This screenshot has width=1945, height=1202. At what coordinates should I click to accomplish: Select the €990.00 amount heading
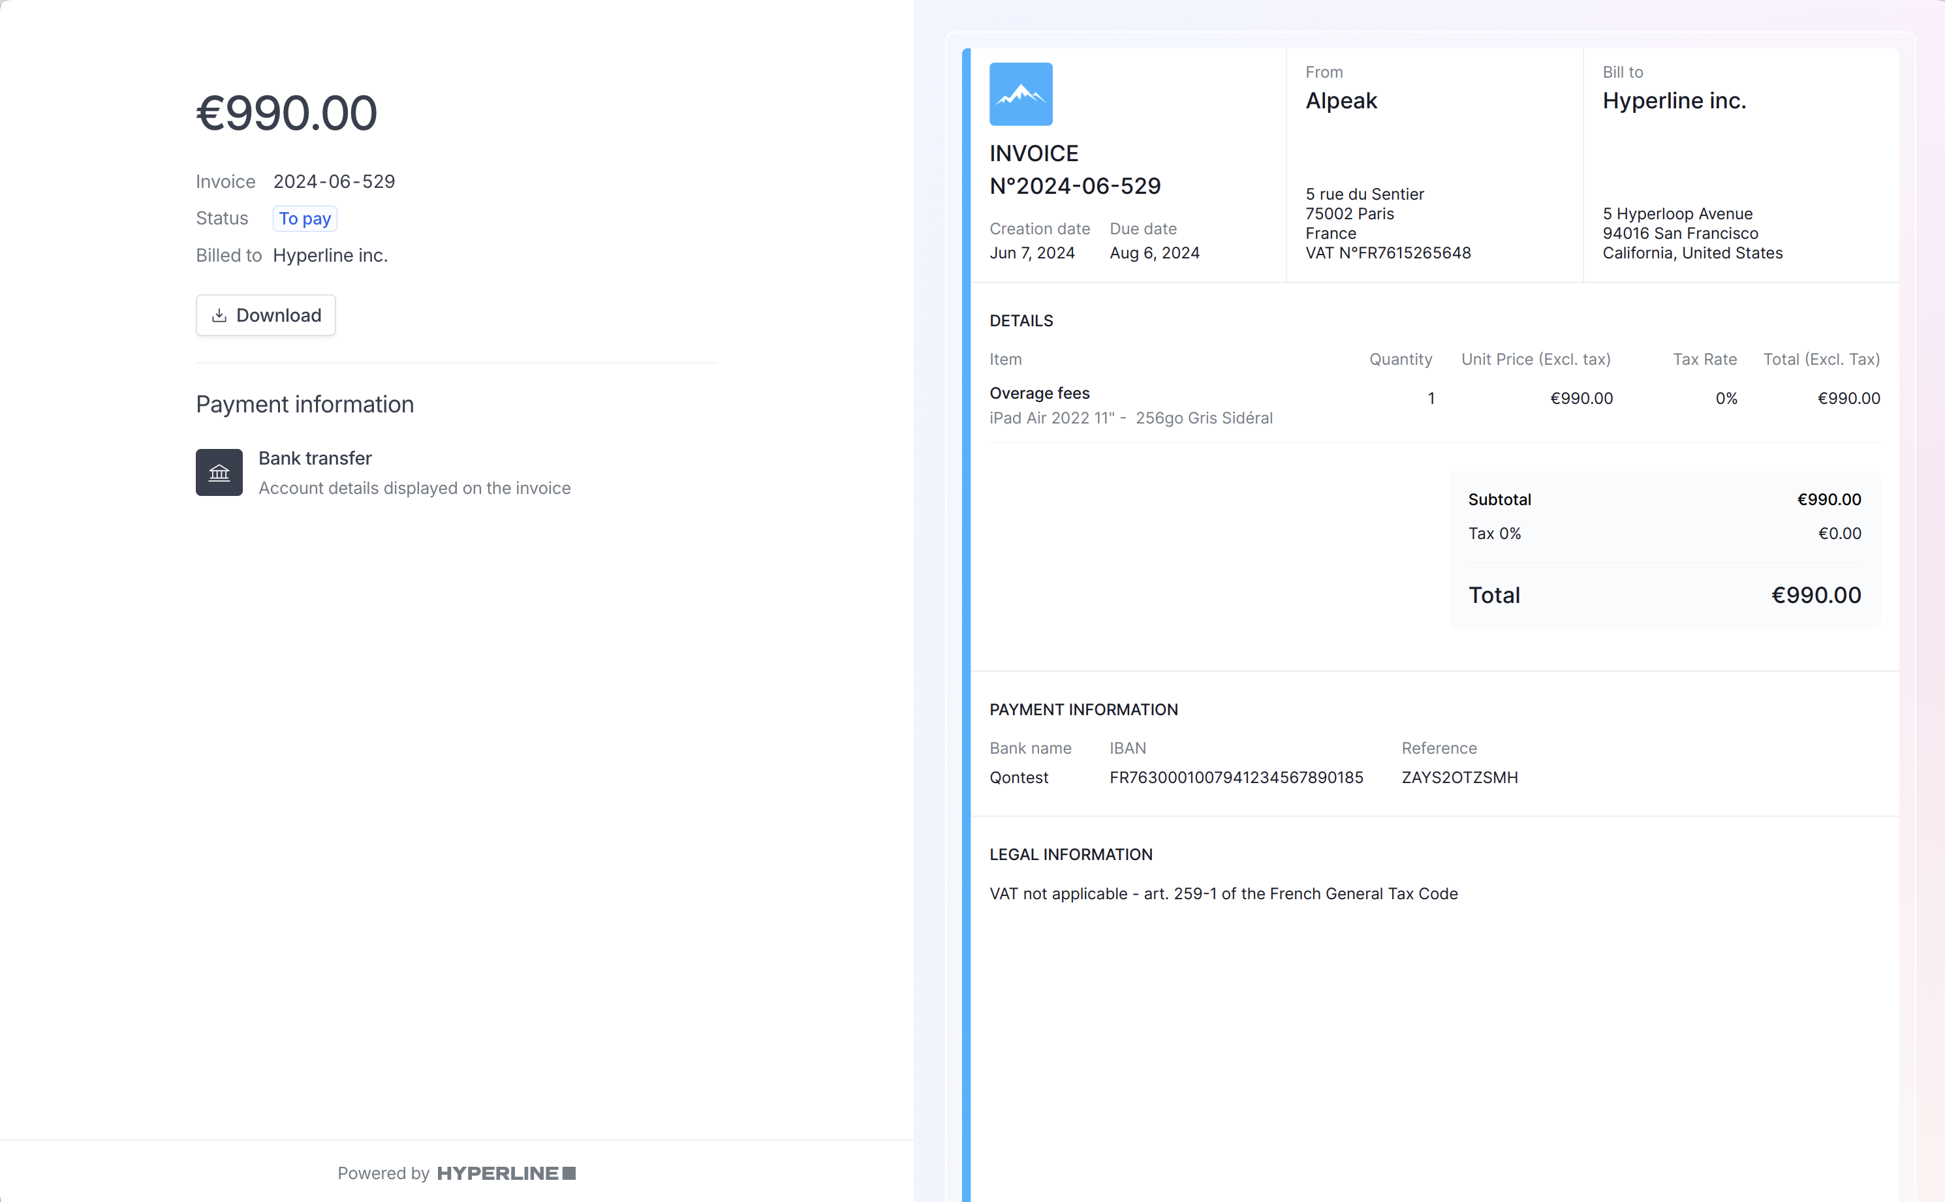(x=287, y=112)
